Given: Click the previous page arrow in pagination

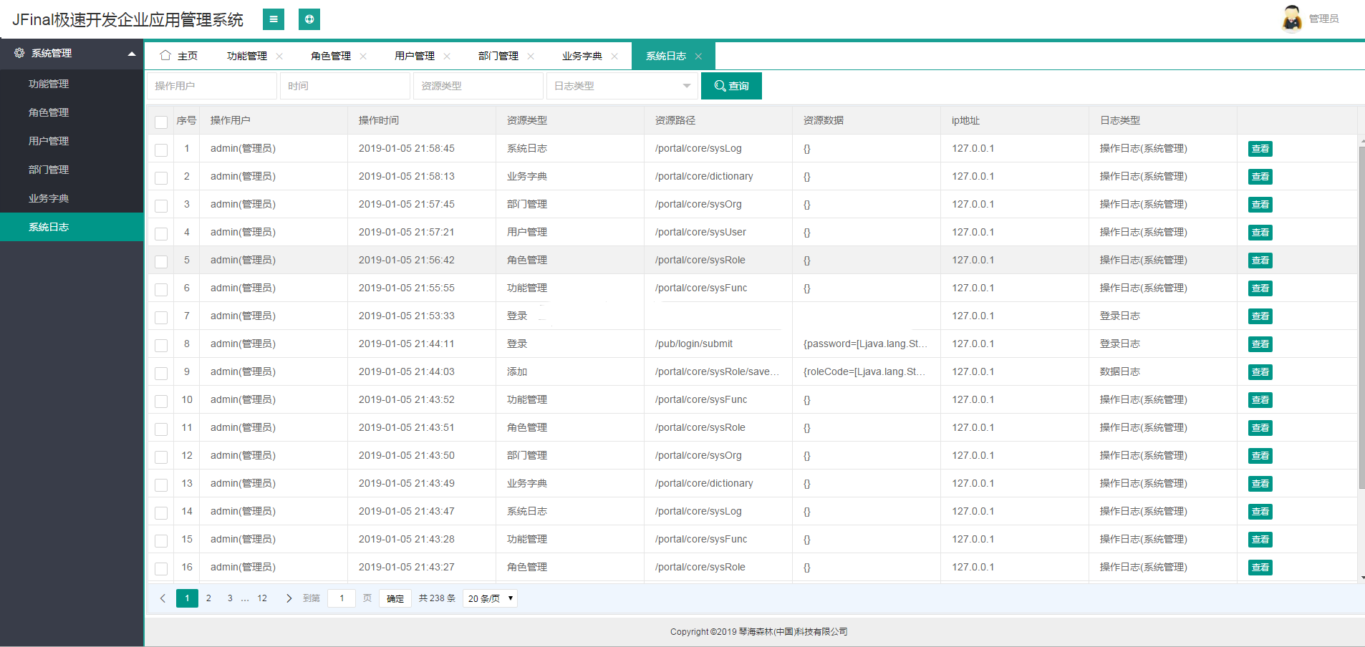Looking at the screenshot, I should [x=163, y=598].
